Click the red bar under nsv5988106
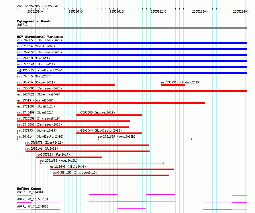The height and width of the screenshot is (213, 255). (x=87, y=151)
